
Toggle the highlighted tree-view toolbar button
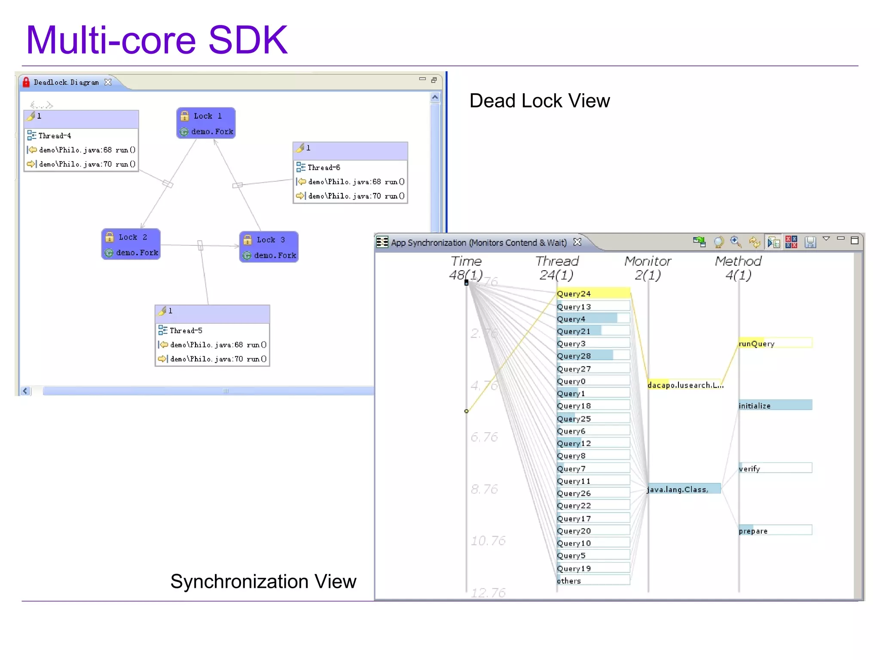pos(774,242)
